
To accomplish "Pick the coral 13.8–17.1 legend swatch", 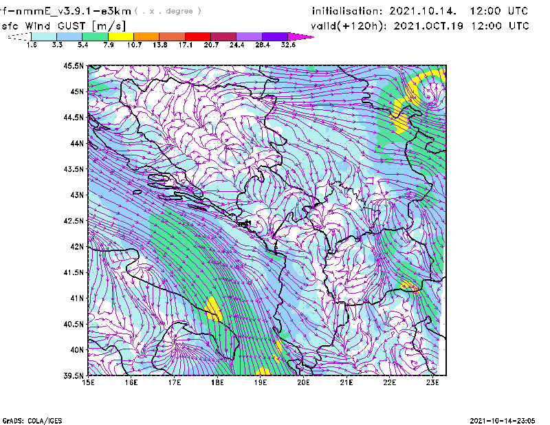I will point(173,36).
